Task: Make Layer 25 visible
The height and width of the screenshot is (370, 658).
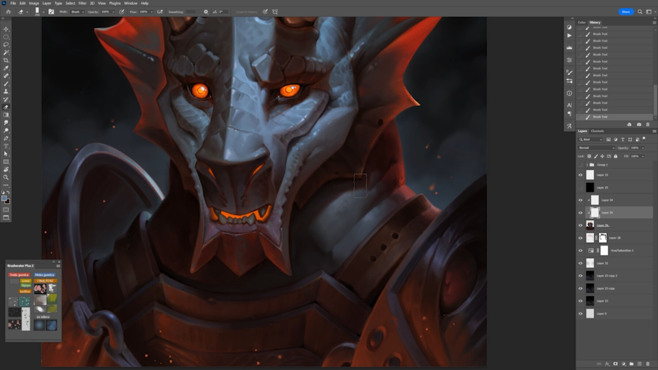Action: coord(581,188)
